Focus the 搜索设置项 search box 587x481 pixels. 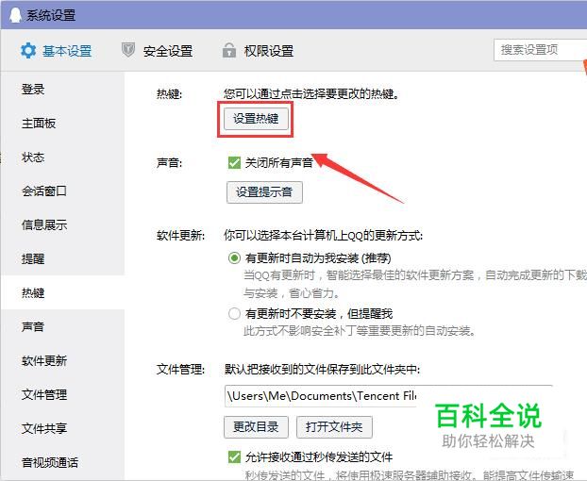click(540, 50)
